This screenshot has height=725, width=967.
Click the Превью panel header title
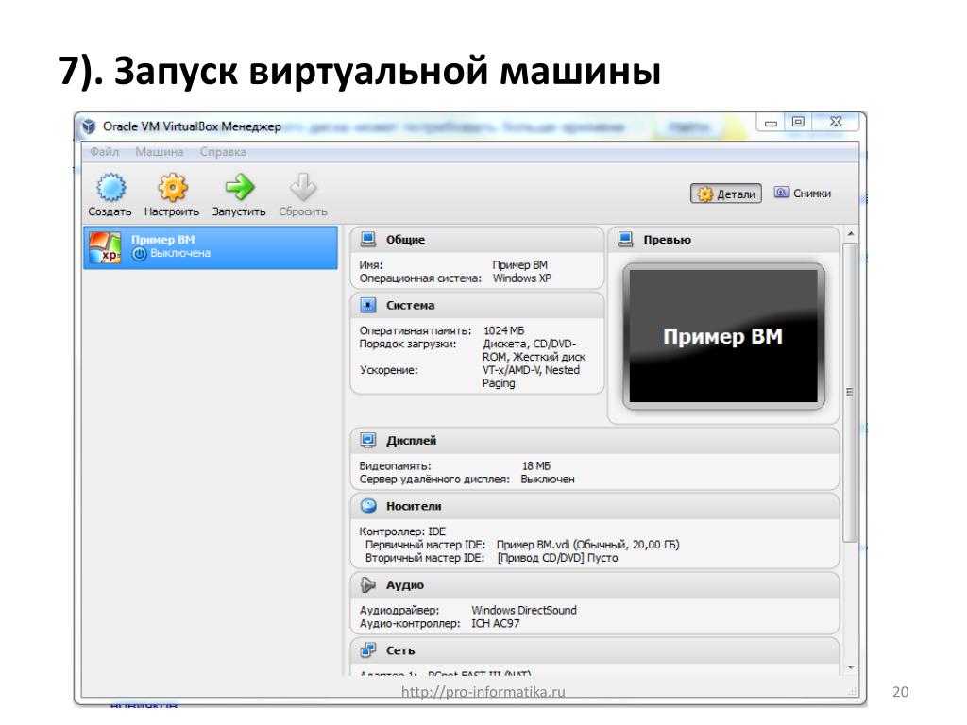tap(667, 240)
